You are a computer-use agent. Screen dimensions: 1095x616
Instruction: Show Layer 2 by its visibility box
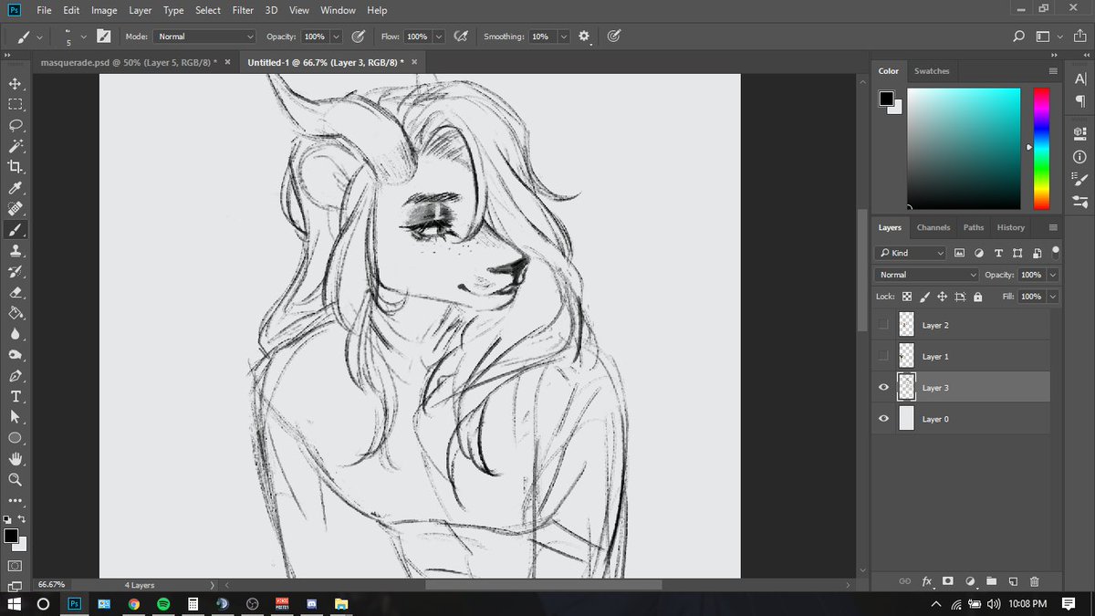[883, 325]
